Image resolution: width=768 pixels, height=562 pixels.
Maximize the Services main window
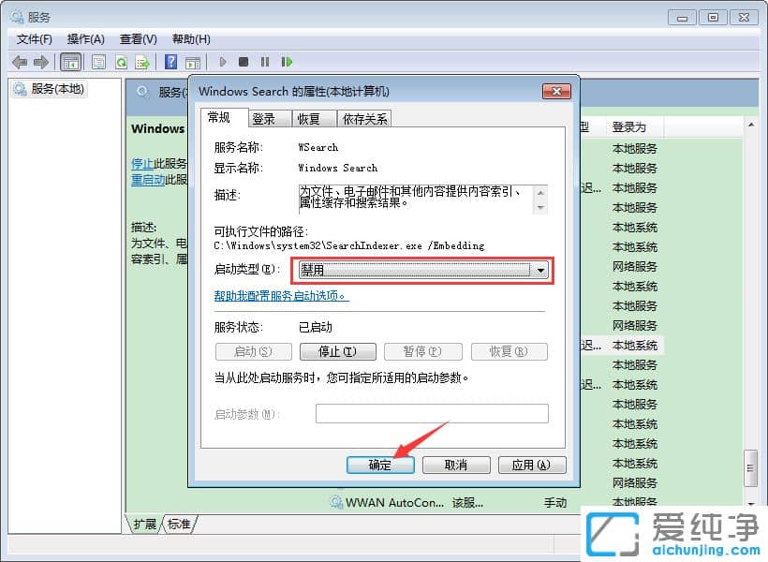[x=713, y=17]
